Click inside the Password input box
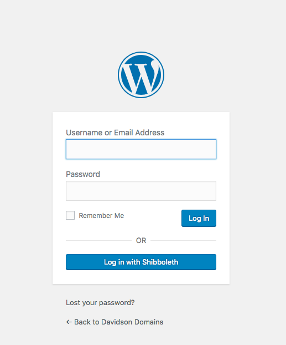This screenshot has height=345, width=286. click(x=141, y=191)
